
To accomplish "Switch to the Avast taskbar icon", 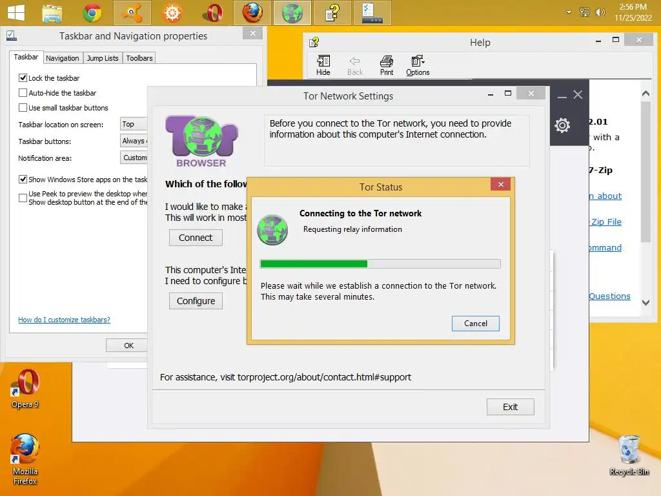I will [132, 13].
